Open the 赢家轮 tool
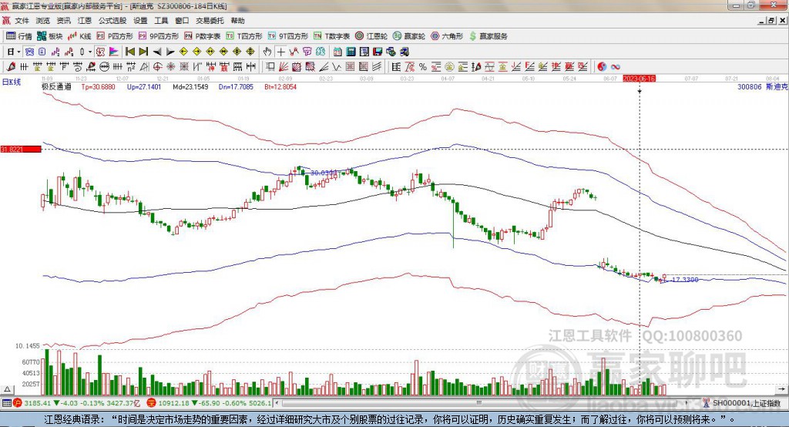 (x=409, y=36)
